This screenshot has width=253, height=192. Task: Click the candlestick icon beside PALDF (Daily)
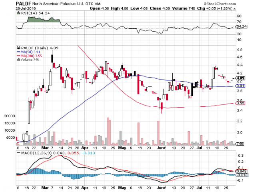click(18, 48)
